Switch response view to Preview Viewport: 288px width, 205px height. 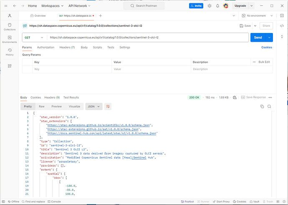pos(56,106)
